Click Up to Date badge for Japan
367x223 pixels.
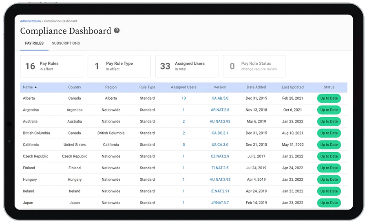tap(329, 203)
